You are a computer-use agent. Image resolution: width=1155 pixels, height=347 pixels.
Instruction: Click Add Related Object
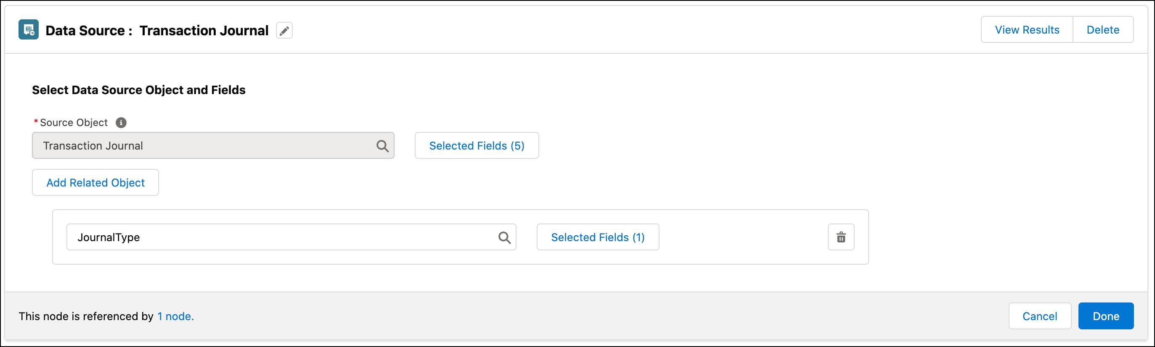(x=95, y=182)
